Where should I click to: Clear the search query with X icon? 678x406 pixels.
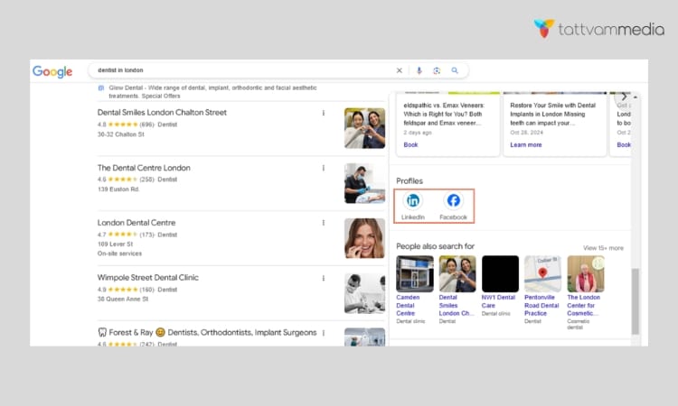(399, 70)
